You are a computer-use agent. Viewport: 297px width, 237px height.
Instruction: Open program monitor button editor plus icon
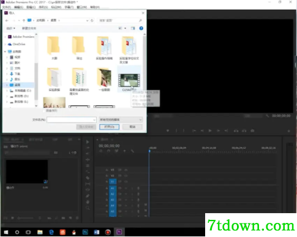[x=289, y=131]
